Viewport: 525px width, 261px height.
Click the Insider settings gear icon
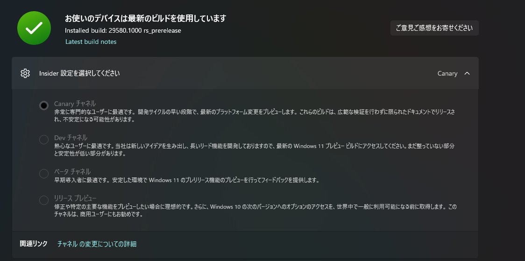coord(25,73)
